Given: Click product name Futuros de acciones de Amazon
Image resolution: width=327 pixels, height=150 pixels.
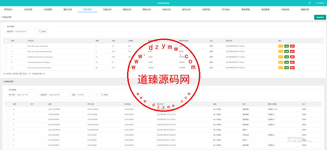Looking at the screenshot, I should 39,68.
